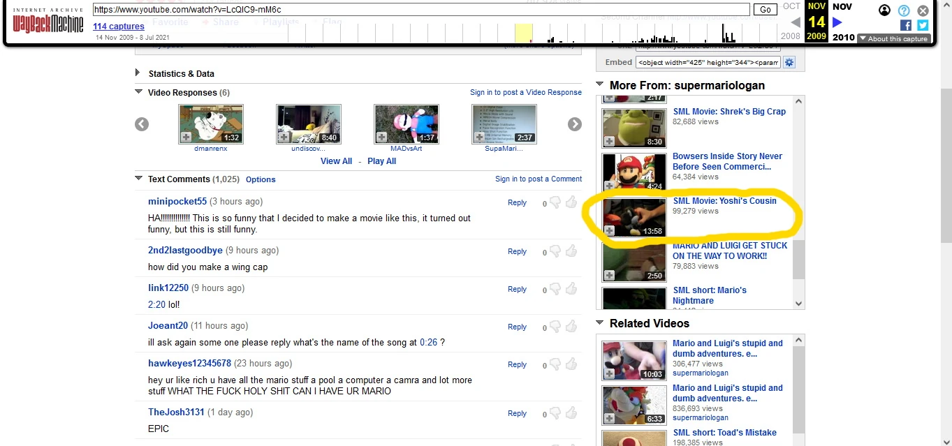
Task: Click View All video responses
Action: [x=336, y=161]
